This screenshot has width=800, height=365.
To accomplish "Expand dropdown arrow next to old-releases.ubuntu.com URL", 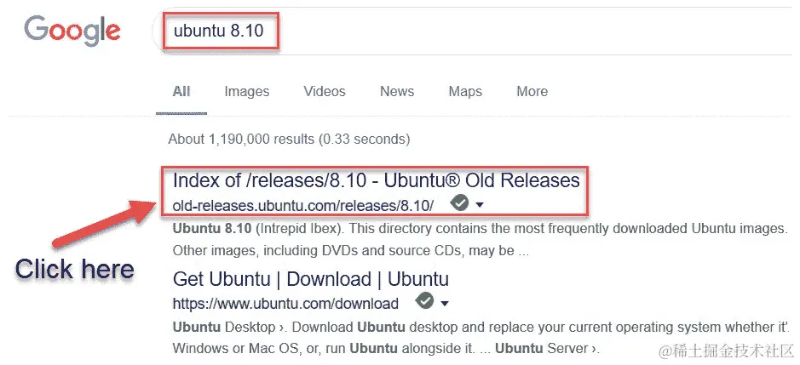I will point(480,205).
